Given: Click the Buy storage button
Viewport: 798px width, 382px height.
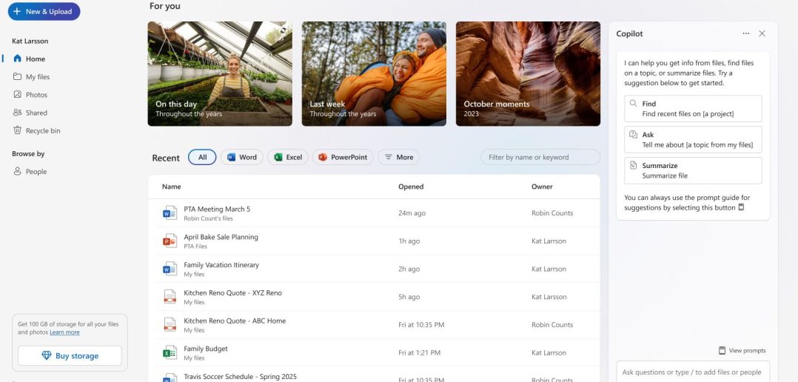Looking at the screenshot, I should pyautogui.click(x=70, y=355).
